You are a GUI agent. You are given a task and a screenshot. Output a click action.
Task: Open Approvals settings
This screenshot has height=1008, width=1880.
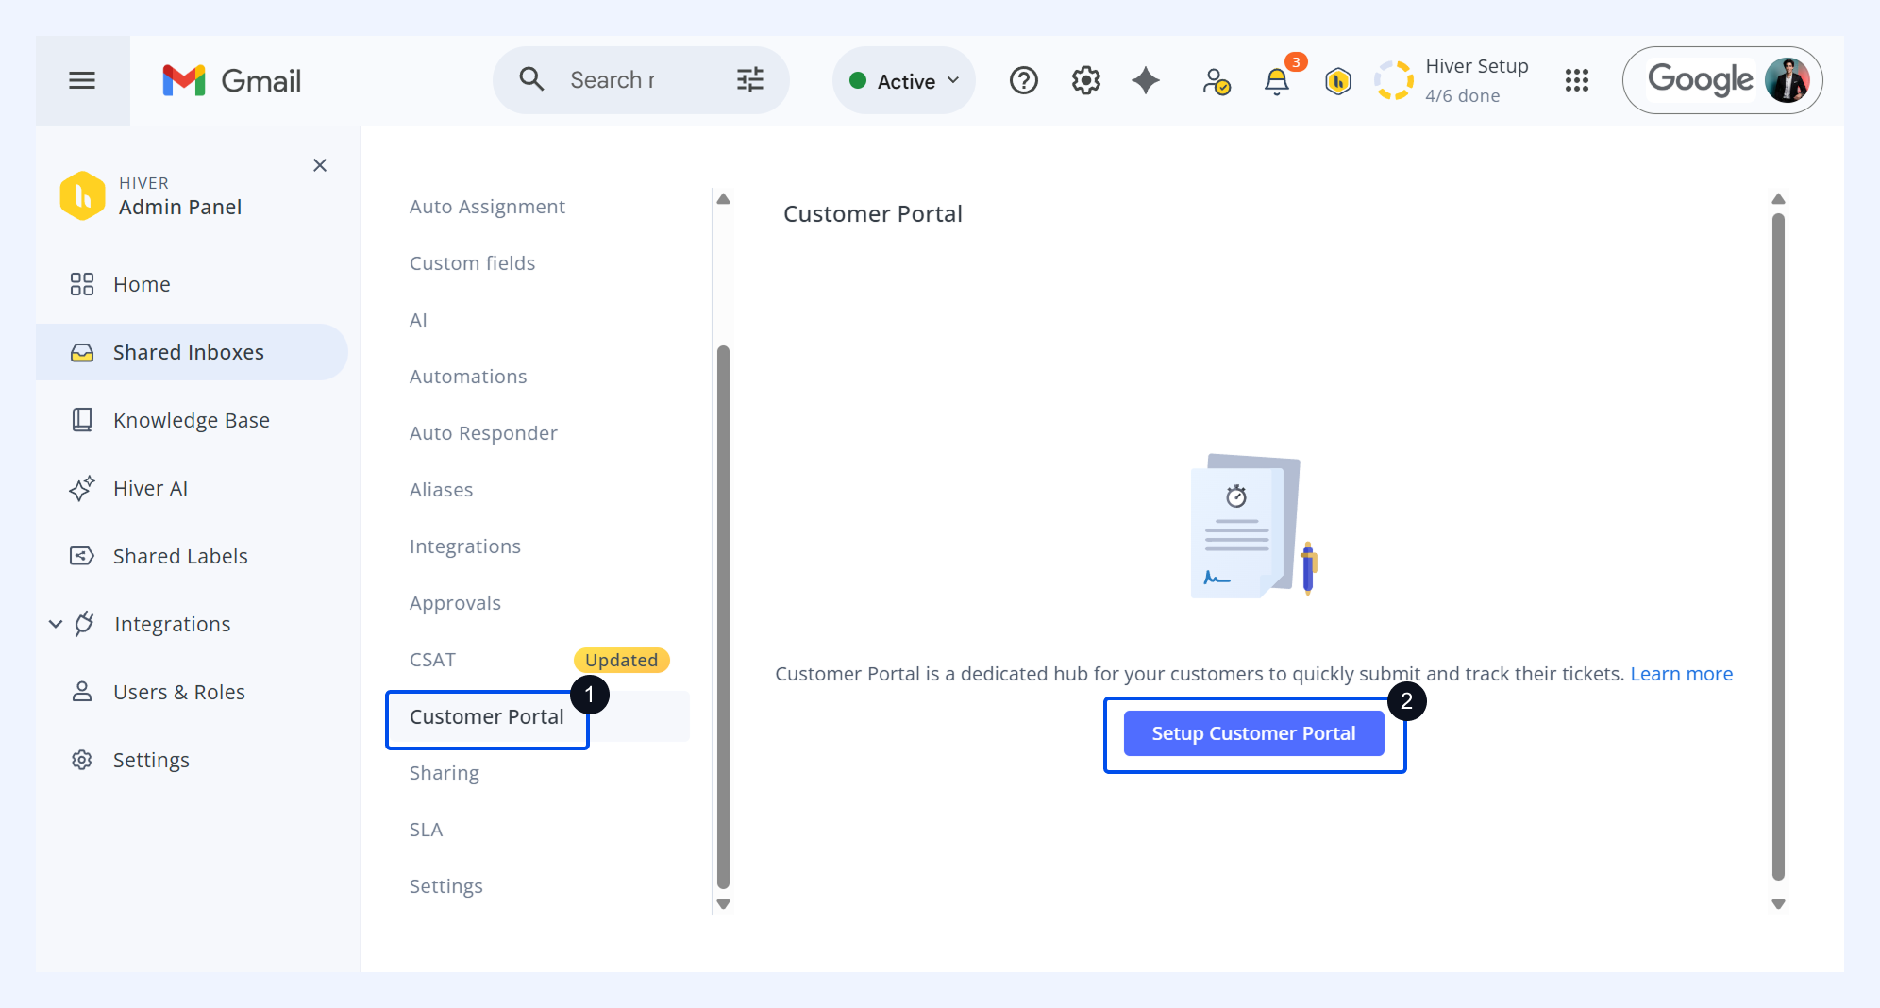click(455, 603)
